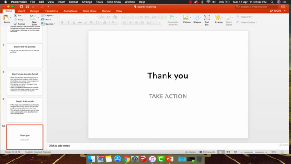Click the 110% zoom level
291x164 pixels.
(x=273, y=152)
